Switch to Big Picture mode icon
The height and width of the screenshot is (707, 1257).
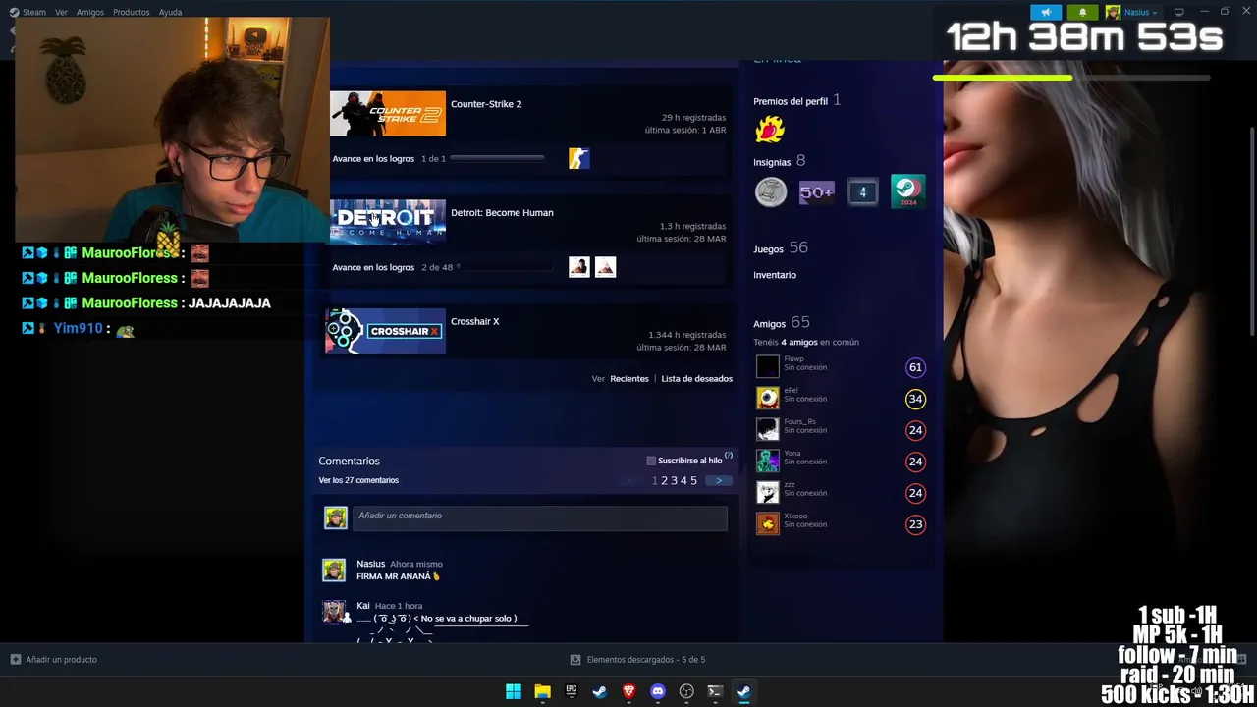[x=1178, y=12]
